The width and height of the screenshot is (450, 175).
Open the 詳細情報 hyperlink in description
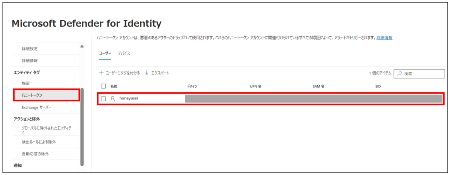click(x=384, y=38)
